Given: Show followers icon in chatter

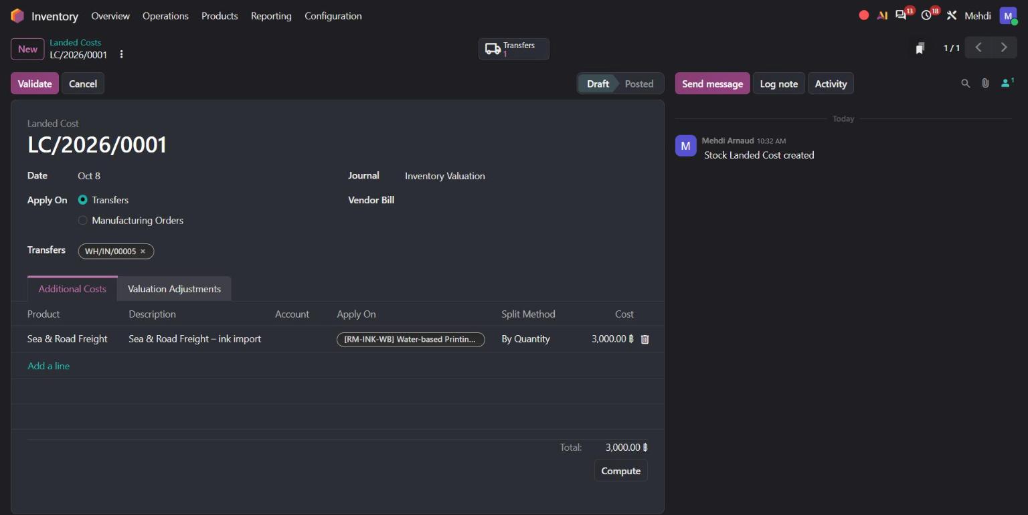Looking at the screenshot, I should (1007, 83).
